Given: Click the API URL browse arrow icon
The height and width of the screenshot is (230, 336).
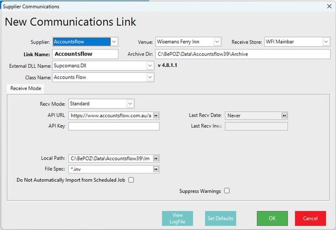Looking at the screenshot, I should (x=155, y=115).
